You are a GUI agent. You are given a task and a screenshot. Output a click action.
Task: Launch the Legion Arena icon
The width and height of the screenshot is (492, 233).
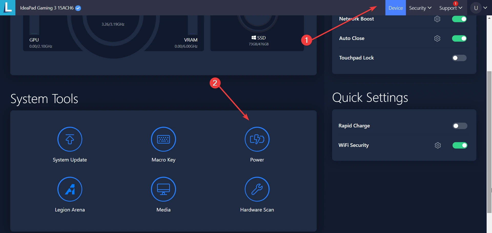[x=70, y=189]
